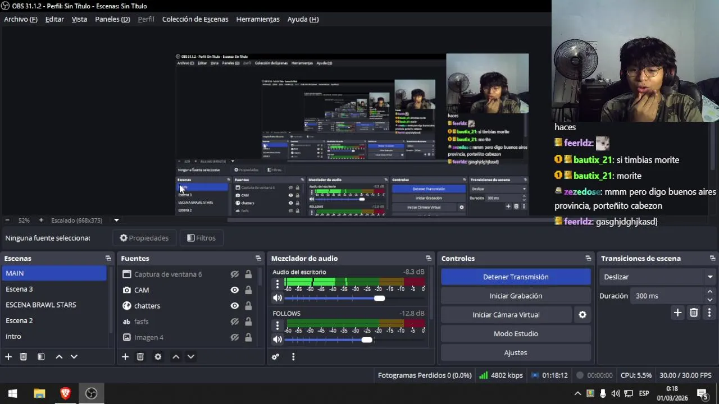The width and height of the screenshot is (719, 404).
Task: Zoom in preview with plus icon
Action: (41, 221)
